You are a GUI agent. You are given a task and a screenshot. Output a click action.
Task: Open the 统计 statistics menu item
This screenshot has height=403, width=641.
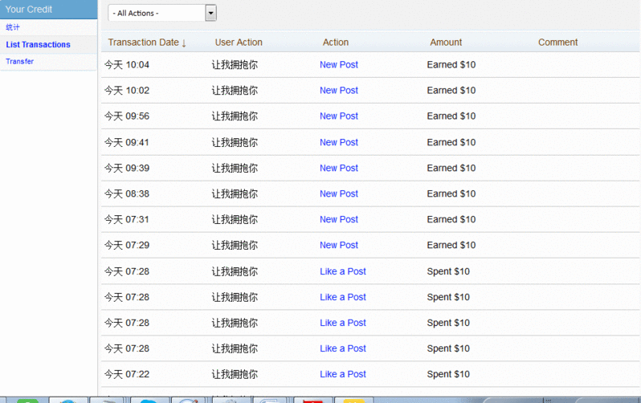click(x=13, y=27)
